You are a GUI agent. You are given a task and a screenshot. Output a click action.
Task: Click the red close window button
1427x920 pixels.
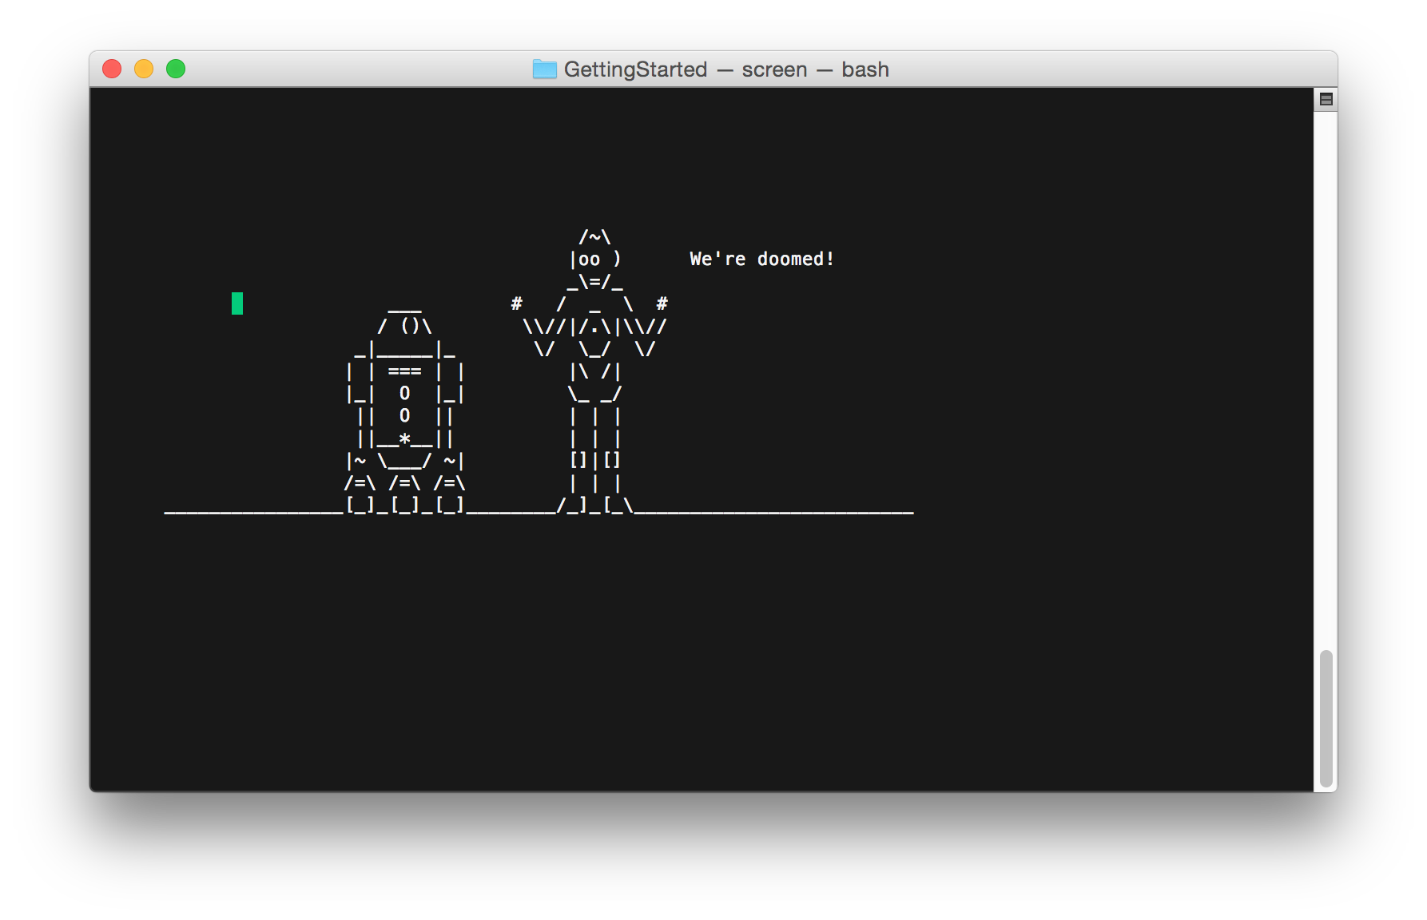pos(112,69)
